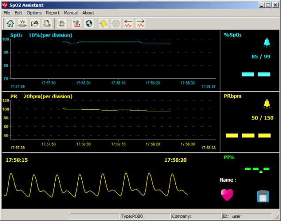This screenshot has width=281, height=221.
Task: Click the Company: status bar field
Action: pyautogui.click(x=196, y=216)
